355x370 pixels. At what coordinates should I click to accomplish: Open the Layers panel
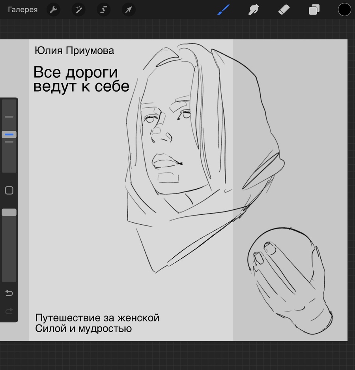pos(314,10)
